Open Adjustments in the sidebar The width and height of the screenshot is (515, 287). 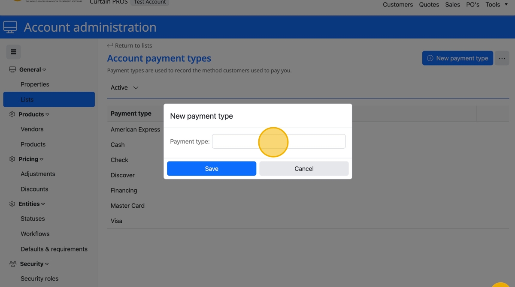point(38,174)
